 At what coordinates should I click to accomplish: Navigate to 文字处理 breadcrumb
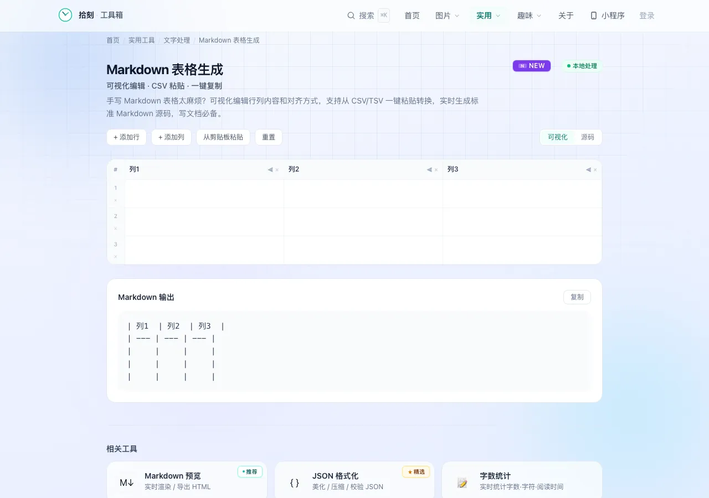tap(177, 40)
